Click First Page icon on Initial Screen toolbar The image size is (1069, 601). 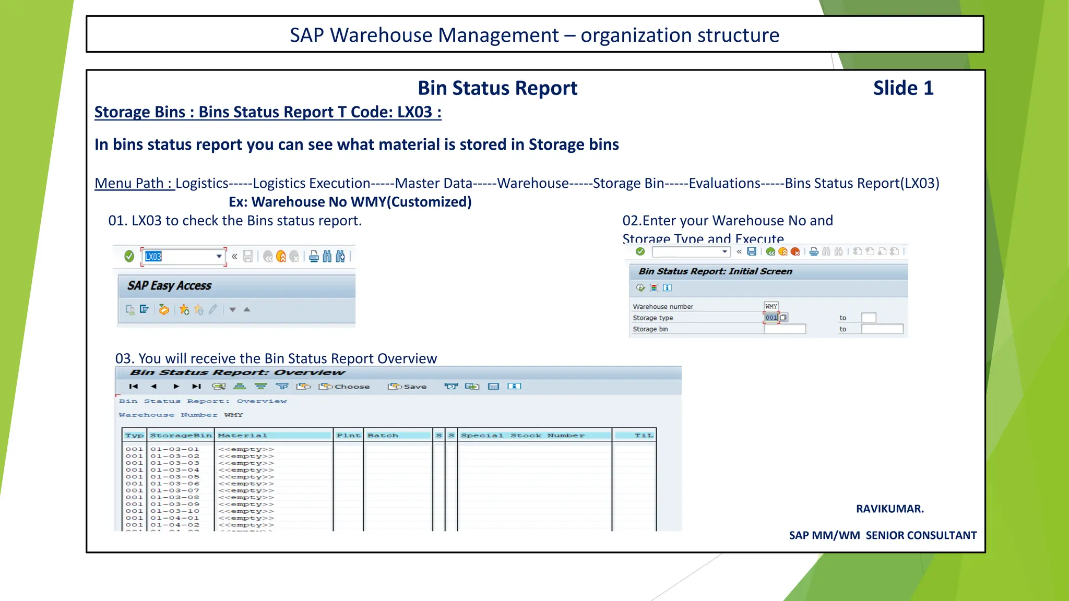pyautogui.click(x=857, y=251)
